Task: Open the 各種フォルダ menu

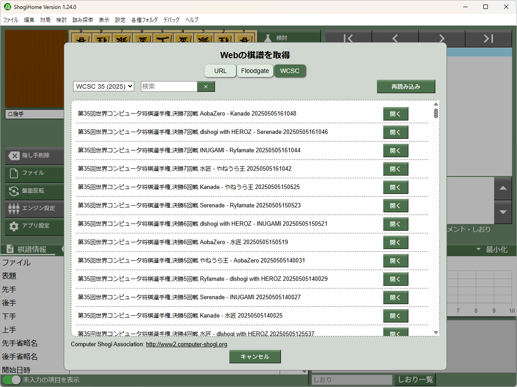Action: (145, 20)
